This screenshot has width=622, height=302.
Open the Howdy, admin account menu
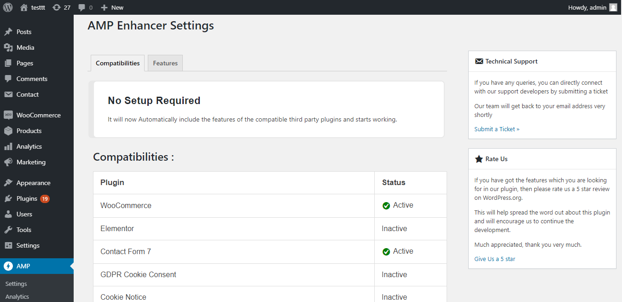(x=587, y=7)
